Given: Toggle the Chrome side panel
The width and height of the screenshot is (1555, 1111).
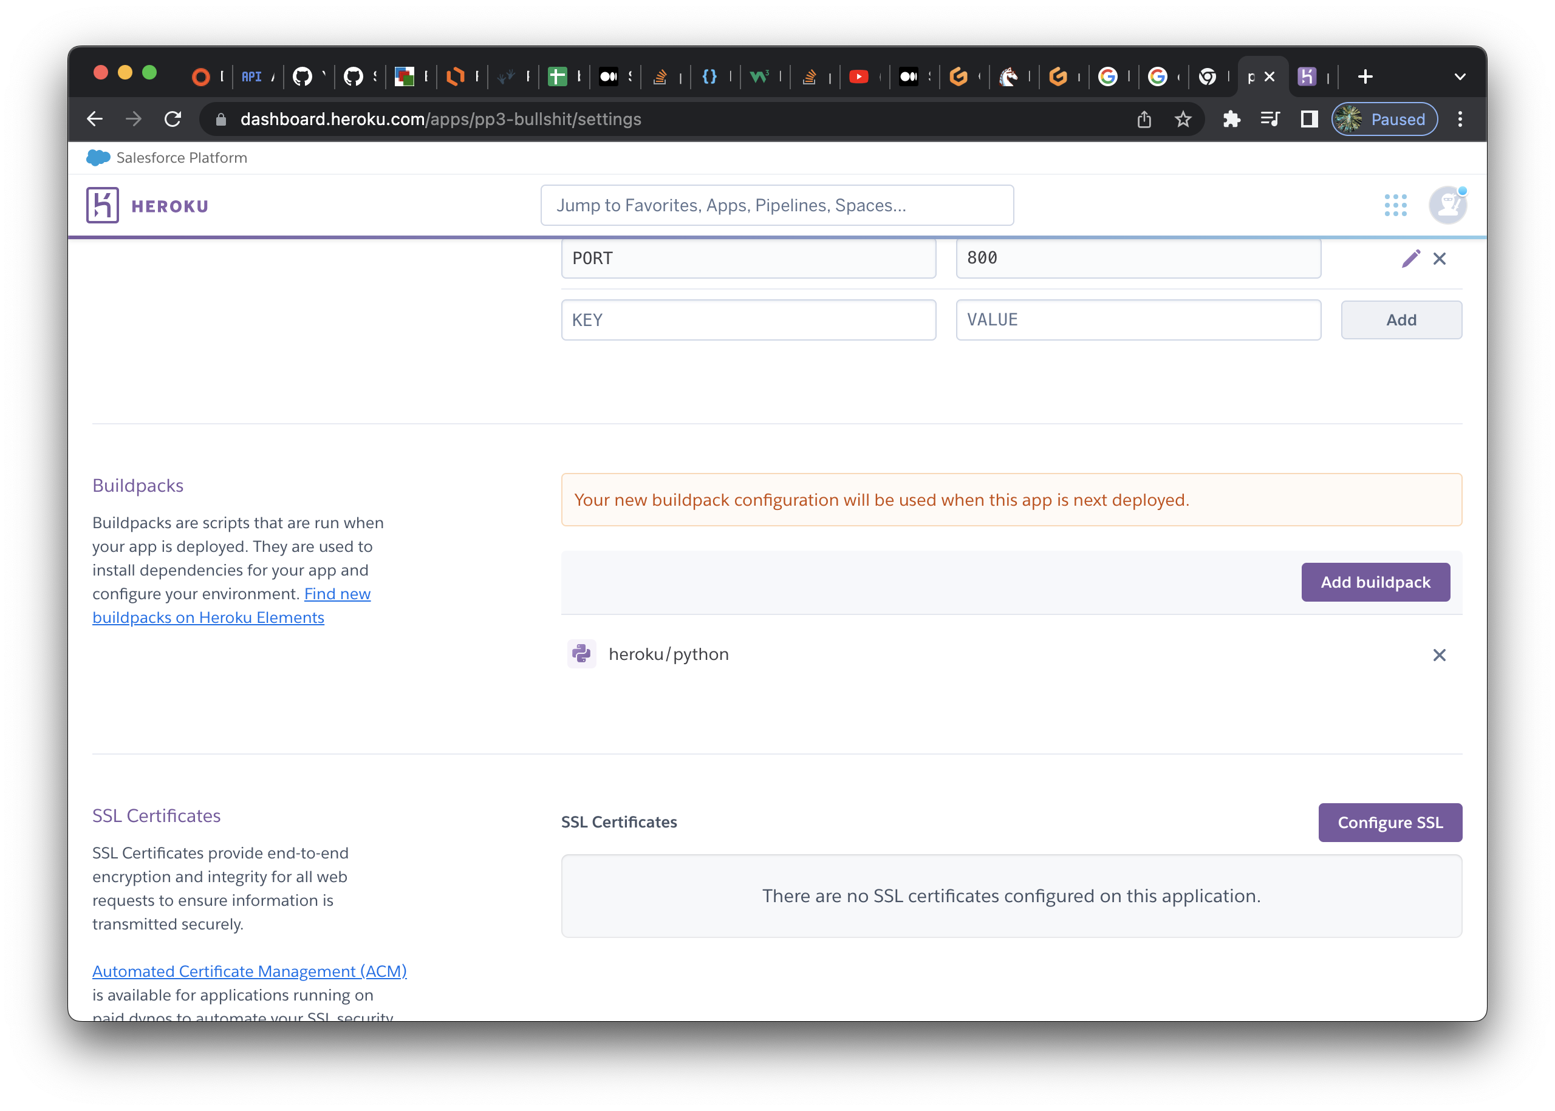Looking at the screenshot, I should click(1308, 120).
